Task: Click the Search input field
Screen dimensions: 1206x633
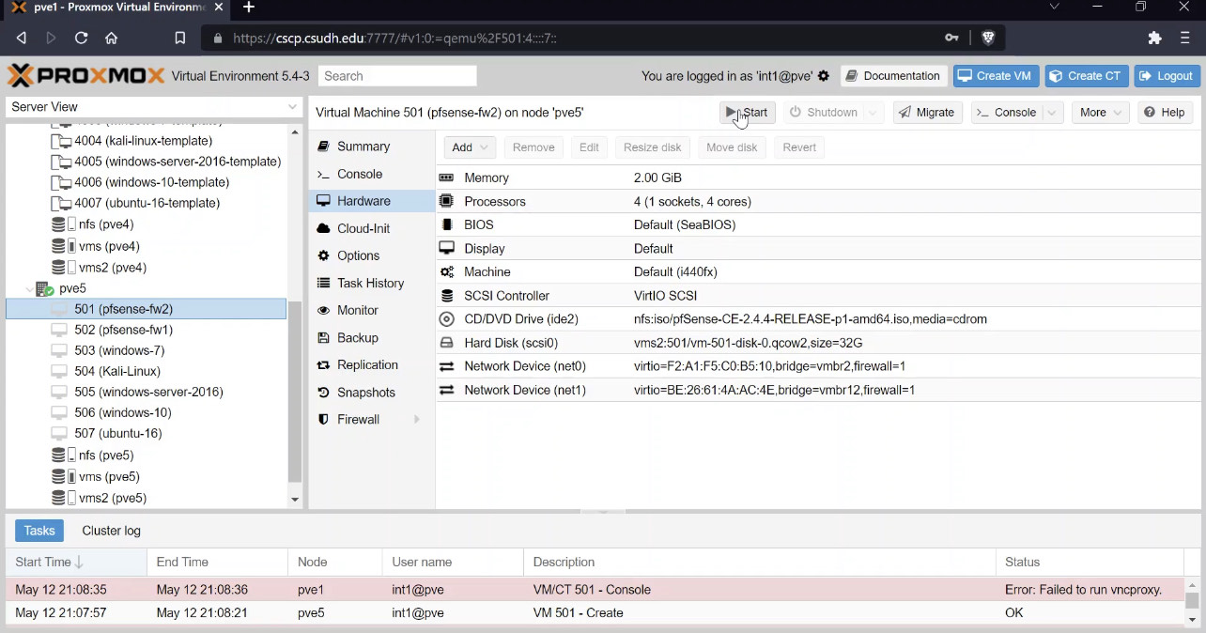Action: pos(397,76)
